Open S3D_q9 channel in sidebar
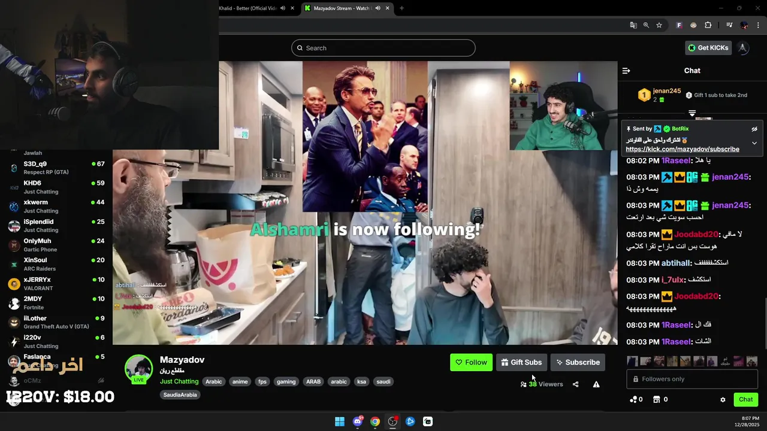Image resolution: width=767 pixels, height=431 pixels. (57, 168)
